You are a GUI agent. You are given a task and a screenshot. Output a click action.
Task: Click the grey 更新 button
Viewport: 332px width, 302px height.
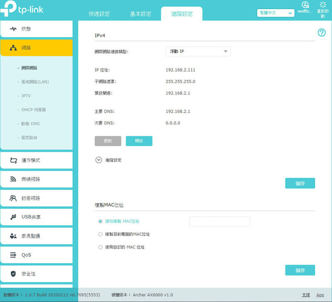tap(108, 141)
